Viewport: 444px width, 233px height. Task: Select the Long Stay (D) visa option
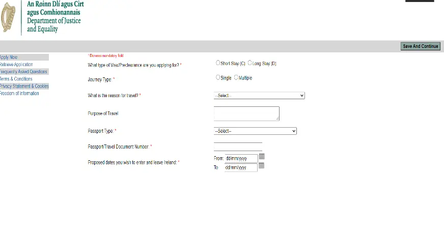249,63
